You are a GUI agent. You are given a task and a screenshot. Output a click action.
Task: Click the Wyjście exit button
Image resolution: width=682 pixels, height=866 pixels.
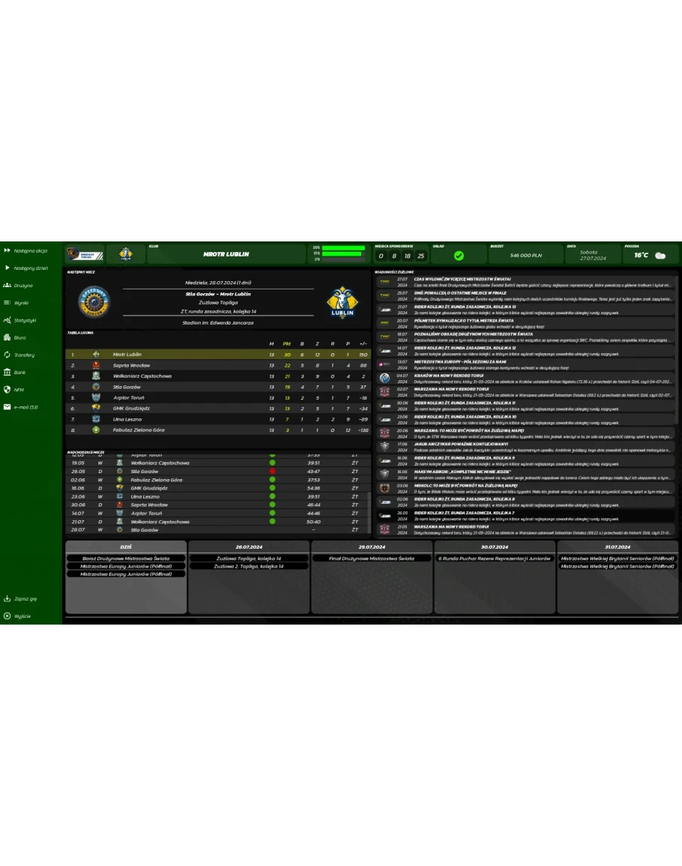pos(22,616)
